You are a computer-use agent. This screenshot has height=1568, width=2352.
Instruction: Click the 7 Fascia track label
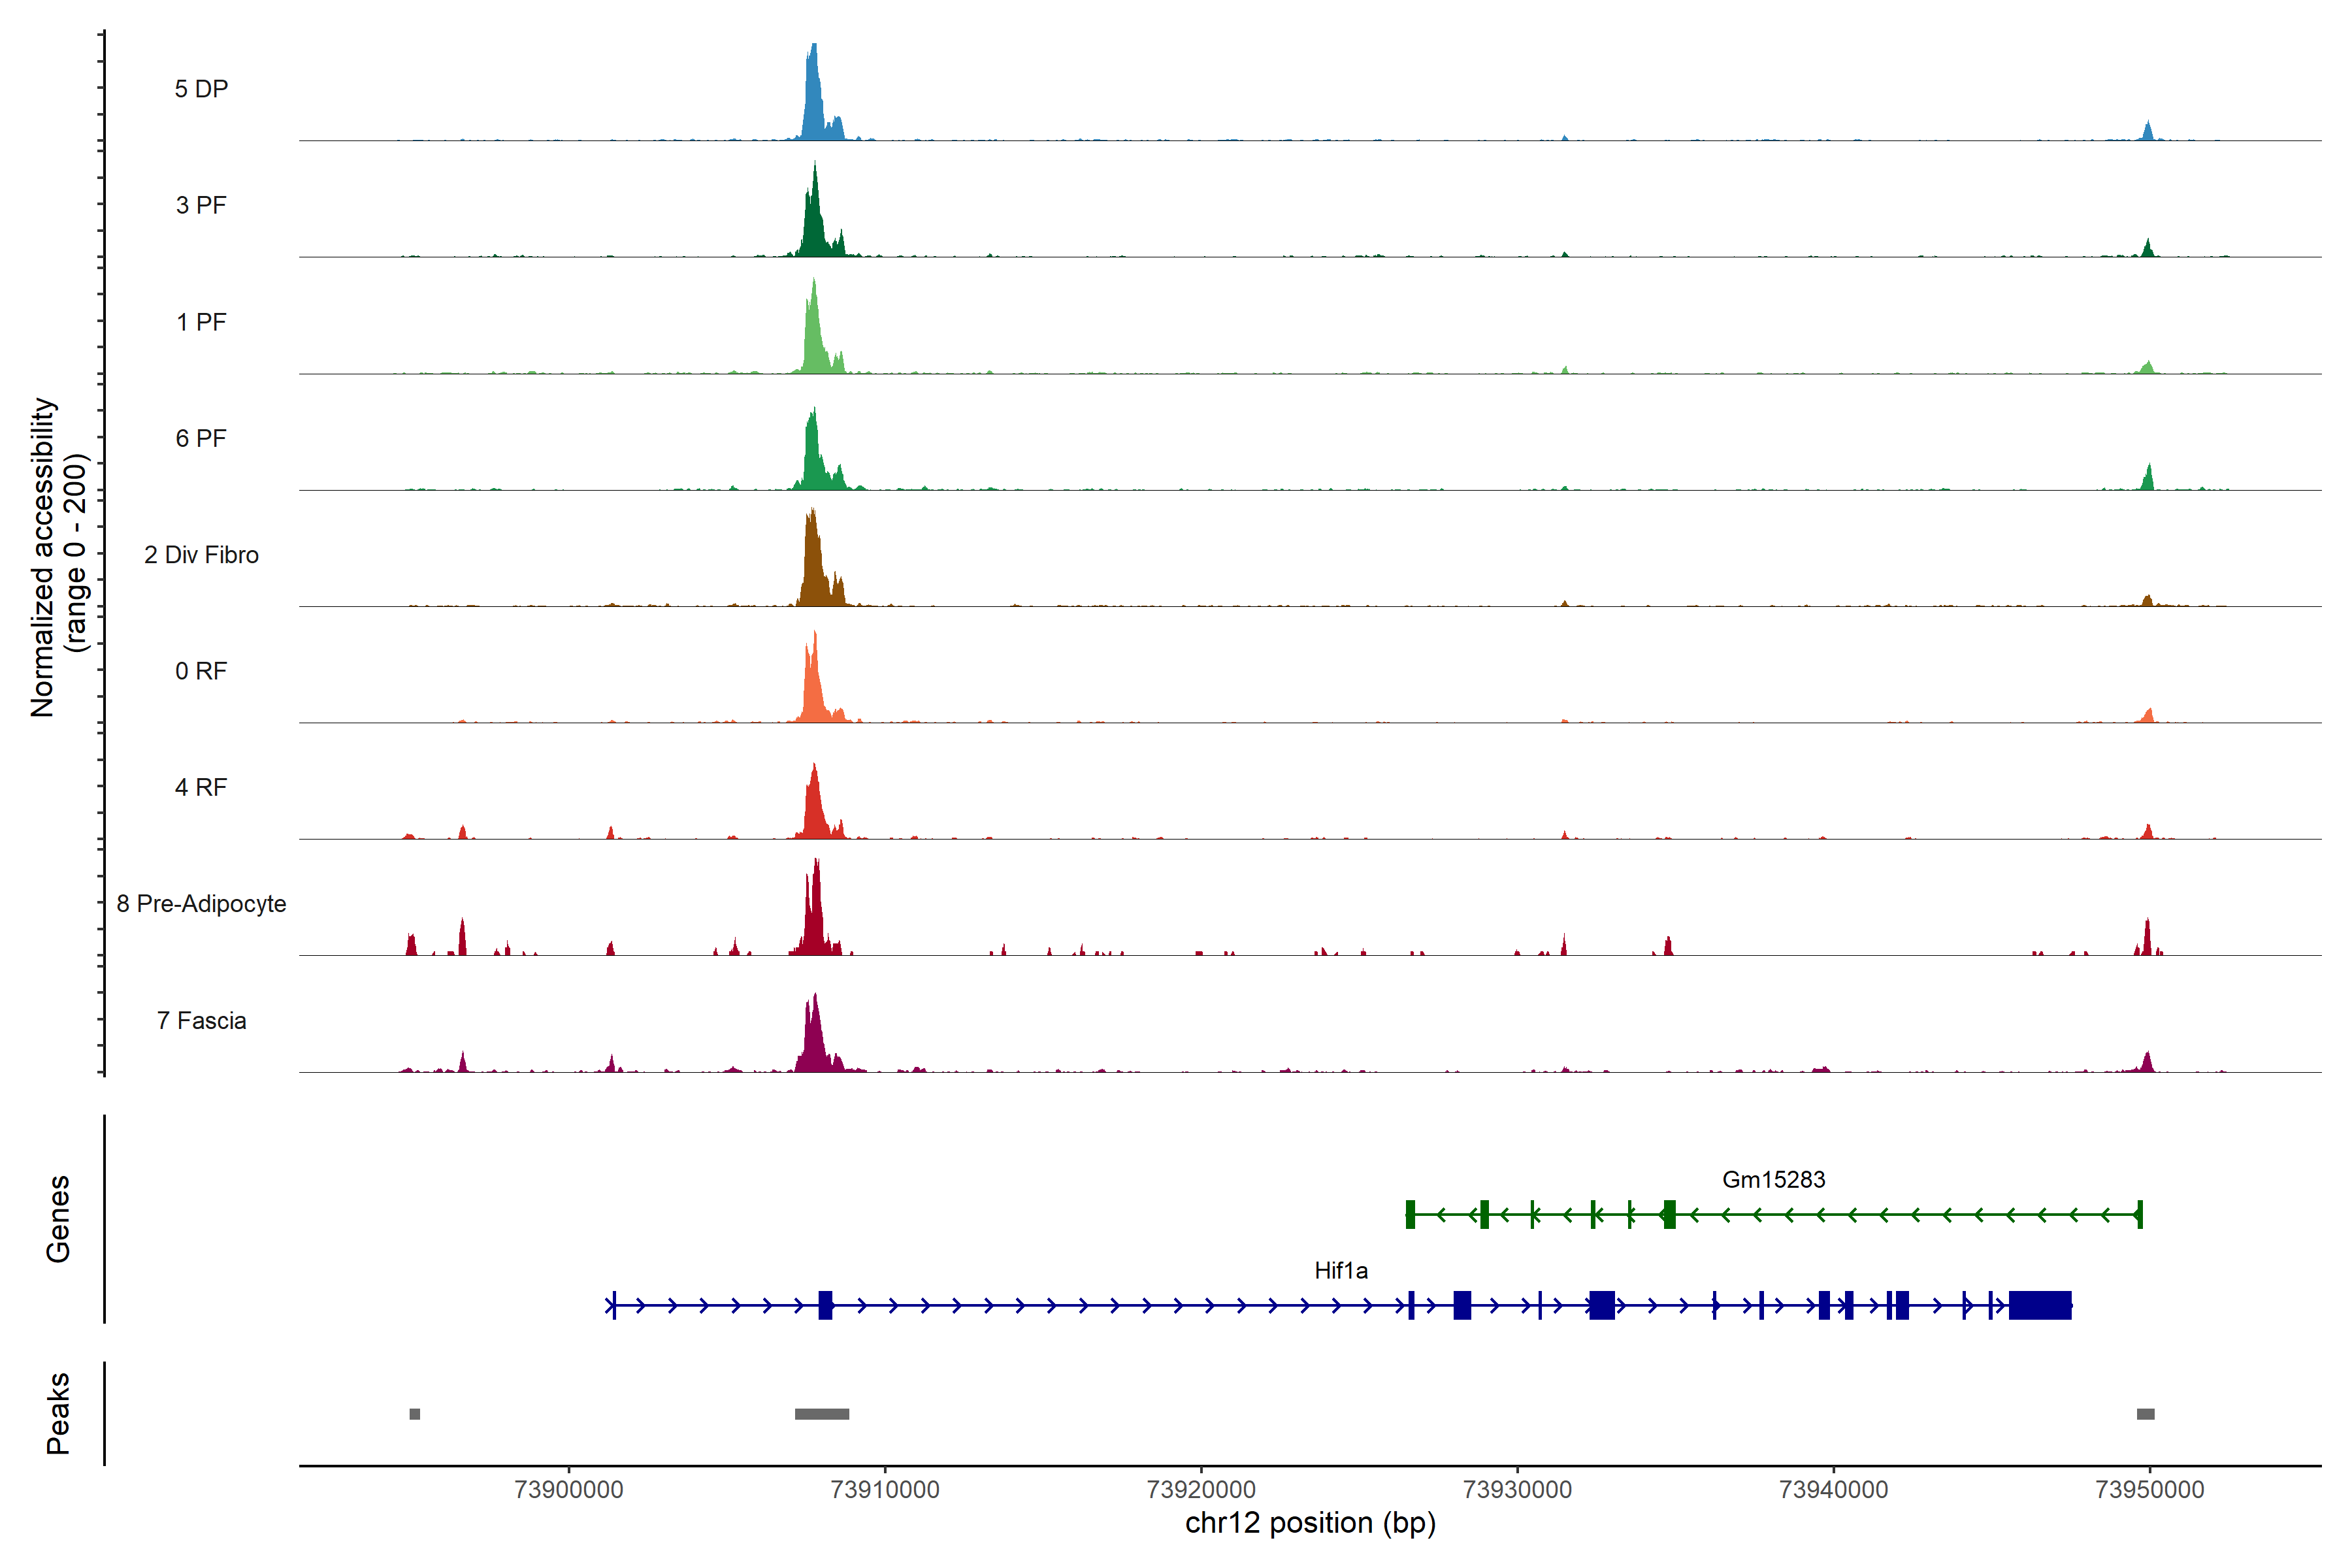tap(201, 1020)
